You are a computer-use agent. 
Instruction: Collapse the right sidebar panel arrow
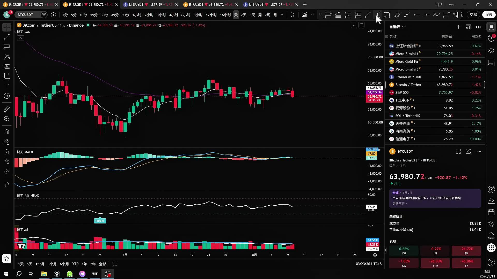click(x=385, y=250)
